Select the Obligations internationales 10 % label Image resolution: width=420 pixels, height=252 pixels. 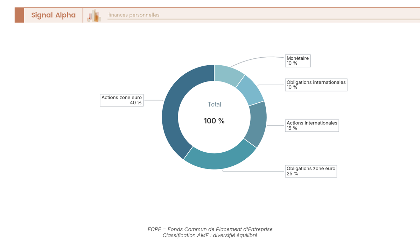pyautogui.click(x=316, y=85)
